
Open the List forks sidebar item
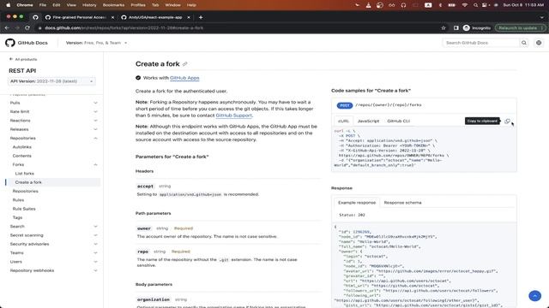[25, 174]
